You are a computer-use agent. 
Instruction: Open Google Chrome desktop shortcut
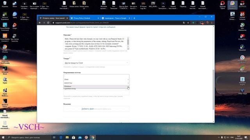coord(5,49)
